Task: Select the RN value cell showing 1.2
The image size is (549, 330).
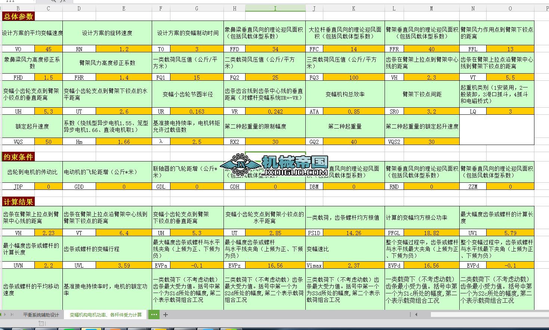Action: [x=124, y=49]
